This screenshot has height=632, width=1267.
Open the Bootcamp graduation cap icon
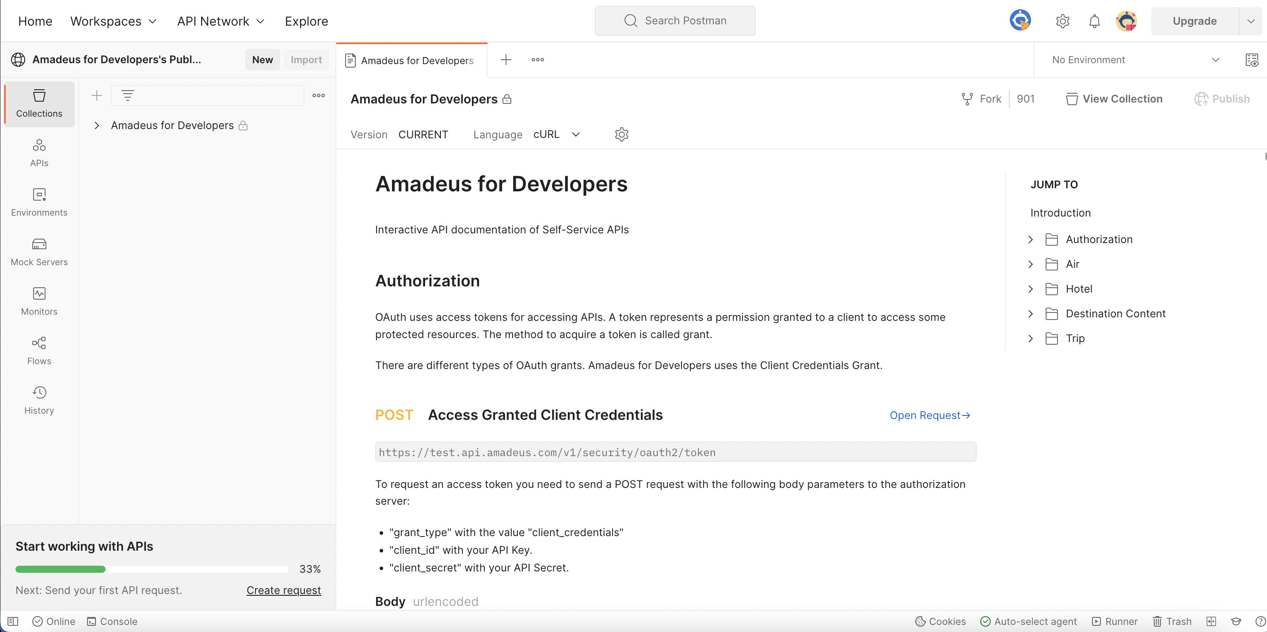[x=1236, y=621]
